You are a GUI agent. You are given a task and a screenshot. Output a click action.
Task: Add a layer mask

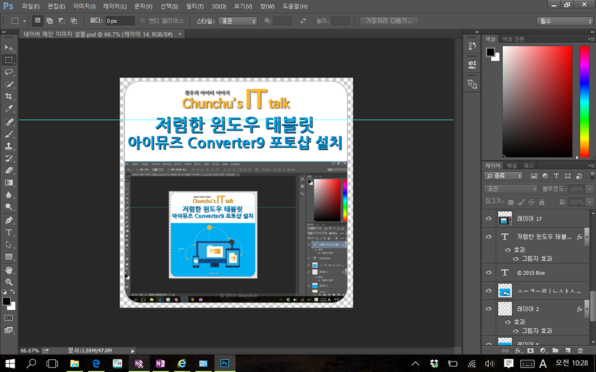[x=530, y=350]
